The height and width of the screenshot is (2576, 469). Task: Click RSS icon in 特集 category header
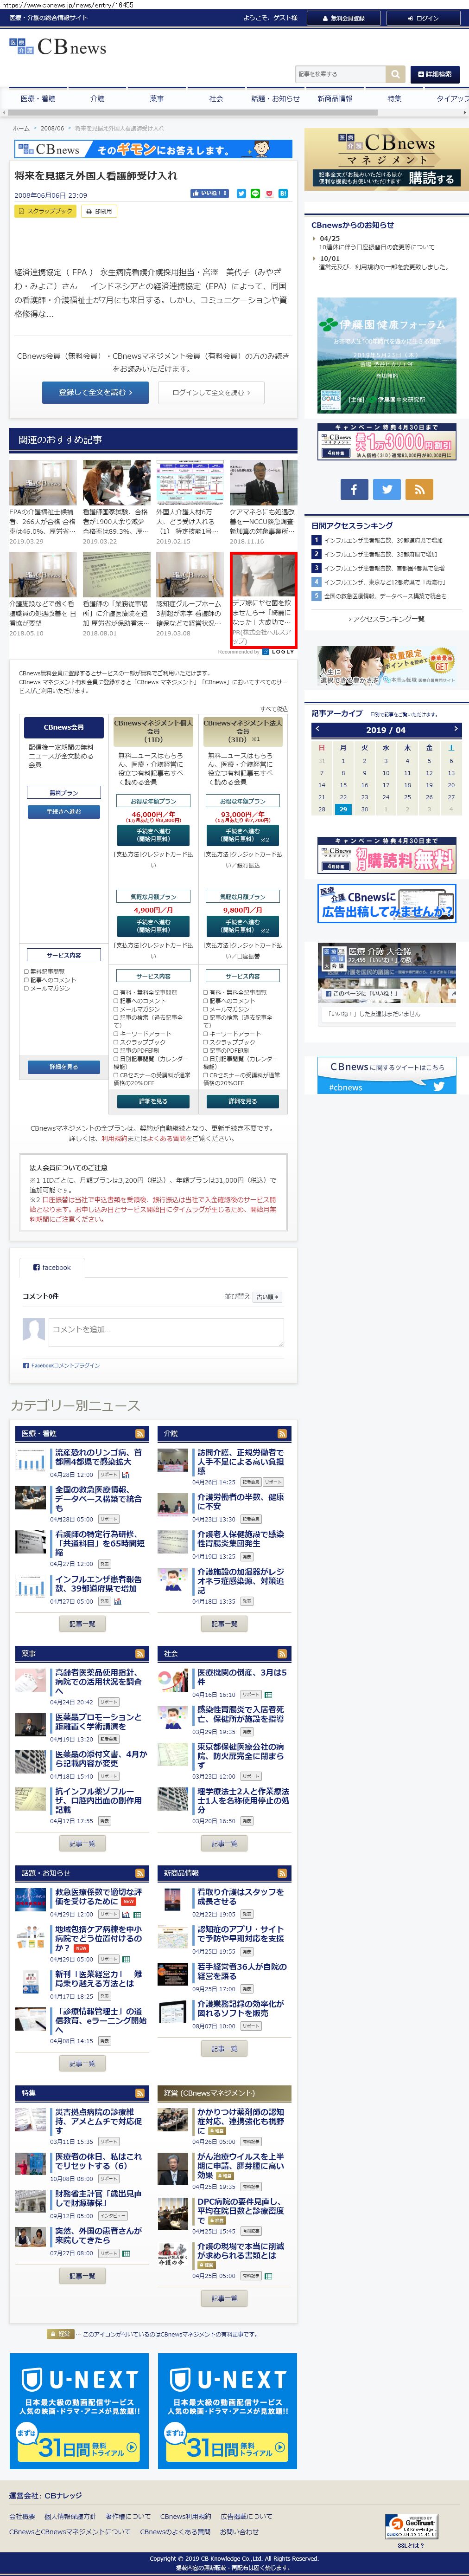point(139,2093)
